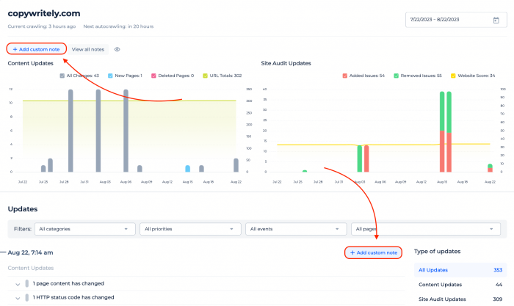Click the gray bar at Aug 06
This screenshot has width=514, height=306.
coord(126,131)
